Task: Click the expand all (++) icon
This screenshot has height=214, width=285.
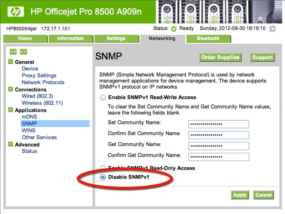Action: click(x=13, y=52)
